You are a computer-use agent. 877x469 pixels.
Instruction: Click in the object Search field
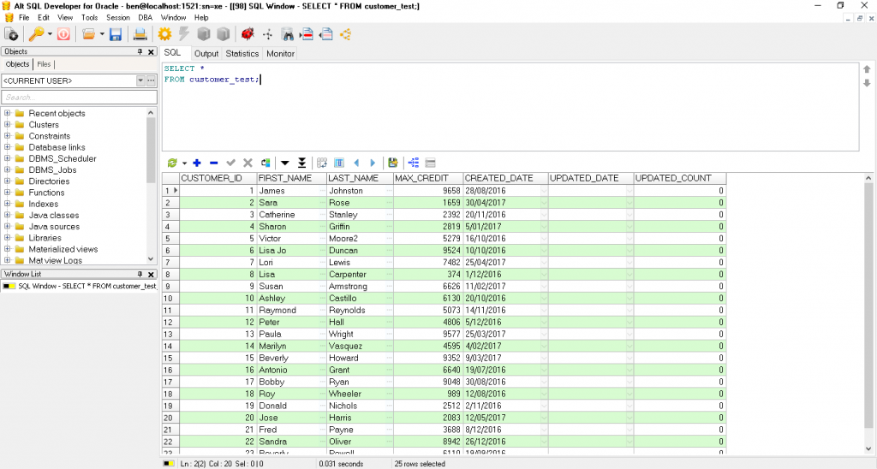77,98
